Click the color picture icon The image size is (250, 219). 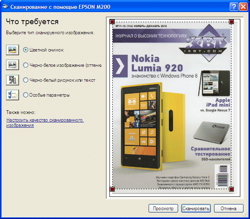[13, 50]
